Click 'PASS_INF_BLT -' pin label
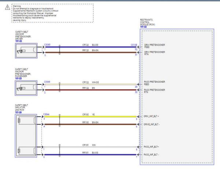The height and width of the screenshot is (169, 220). 151,155
